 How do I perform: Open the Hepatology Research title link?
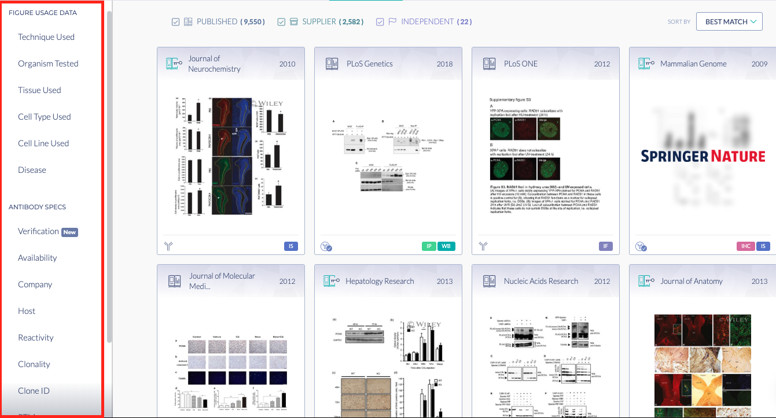380,281
